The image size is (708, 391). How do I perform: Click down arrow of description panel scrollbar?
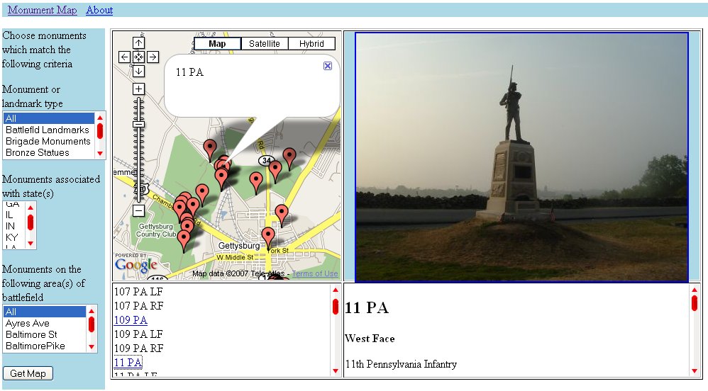(x=695, y=370)
